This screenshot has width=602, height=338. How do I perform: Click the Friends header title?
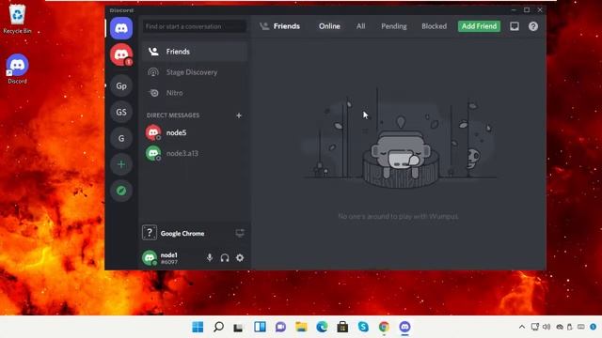point(286,26)
